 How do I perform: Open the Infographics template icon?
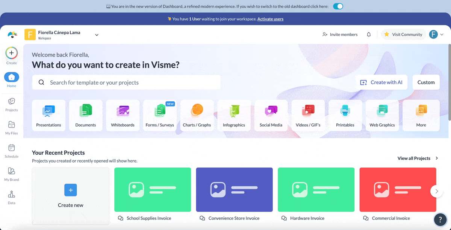point(234,111)
